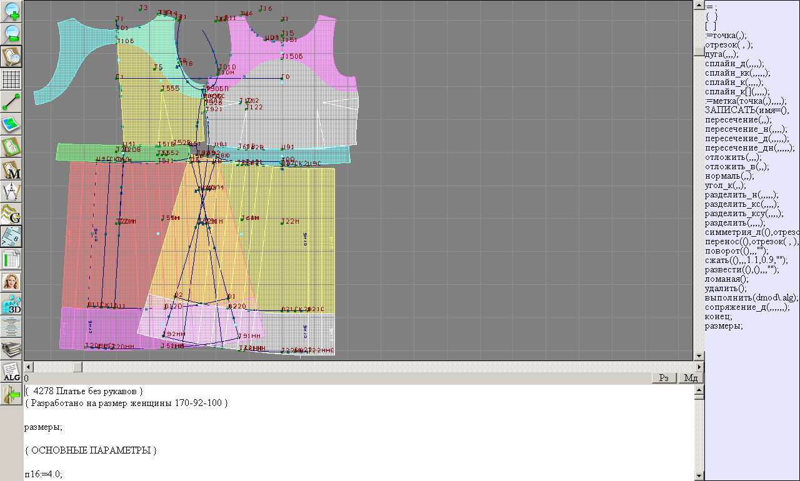The width and height of the screenshot is (800, 481).
Task: Select the line segment tool
Action: pos(11,102)
